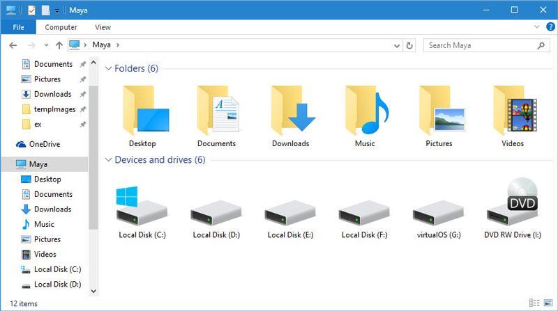
Task: Click the chevron before Maya in address bar
Action: point(85,45)
